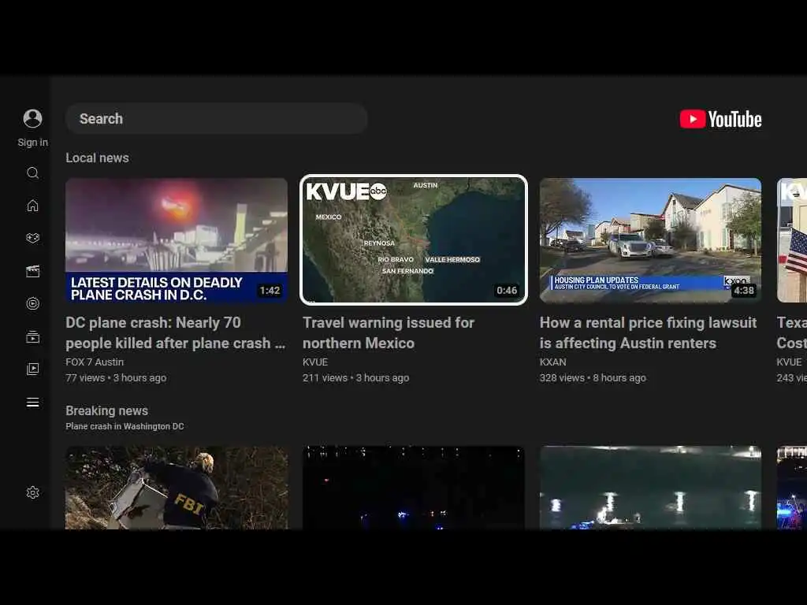Open Settings gear in sidebar

(32, 492)
